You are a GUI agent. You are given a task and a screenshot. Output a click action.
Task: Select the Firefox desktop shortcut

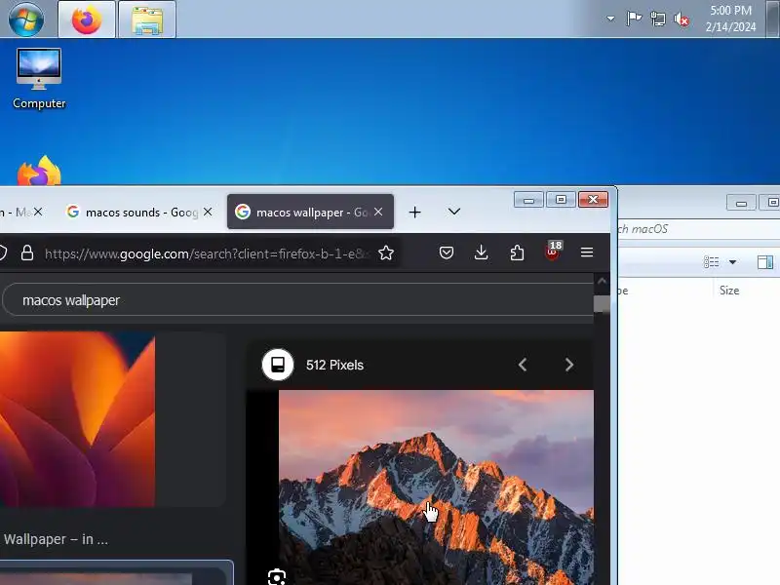[x=39, y=171]
